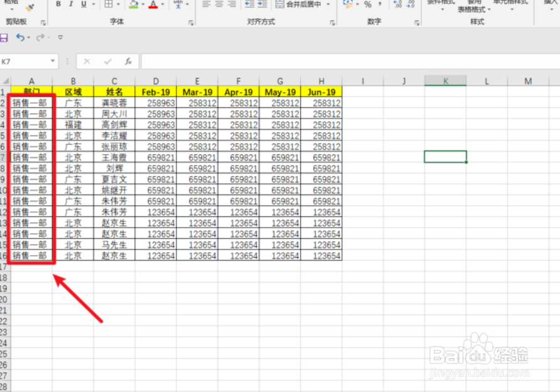Open 对齐方式 dialog launcher
The height and width of the screenshot is (392, 560).
point(332,23)
